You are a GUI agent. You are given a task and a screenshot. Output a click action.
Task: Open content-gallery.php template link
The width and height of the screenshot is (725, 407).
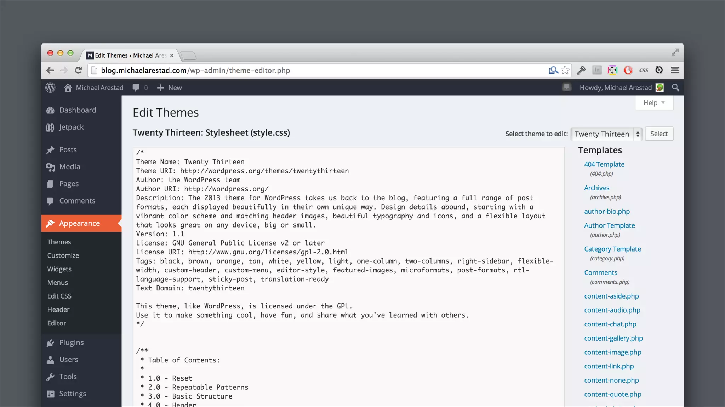(x=613, y=338)
